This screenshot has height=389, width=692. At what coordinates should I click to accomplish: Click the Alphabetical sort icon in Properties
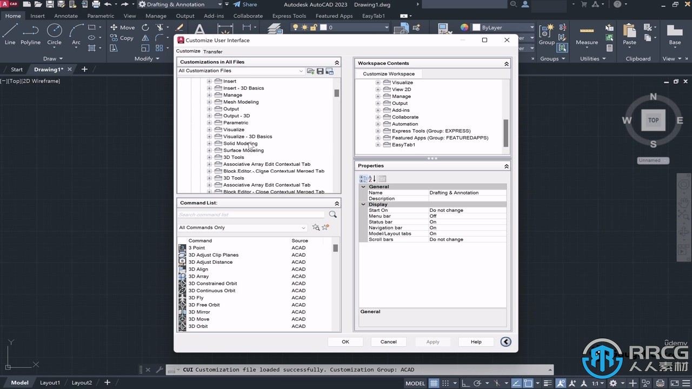pyautogui.click(x=372, y=179)
